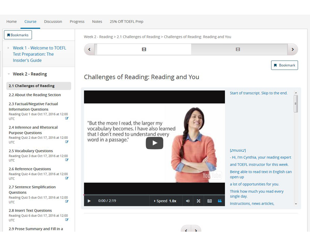This screenshot has height=246, width=310.
Task: Open 2.8 Insert Text Questions
Action: coord(30,210)
